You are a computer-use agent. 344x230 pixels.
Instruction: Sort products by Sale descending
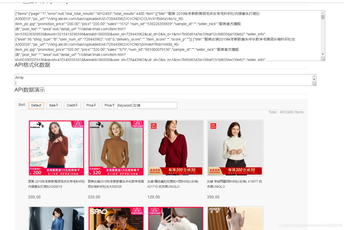click(54, 105)
